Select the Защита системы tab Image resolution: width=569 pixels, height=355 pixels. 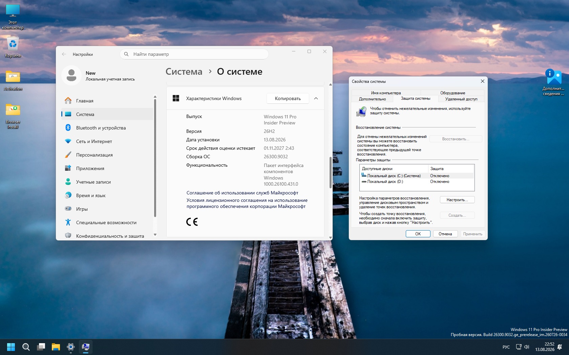(416, 98)
